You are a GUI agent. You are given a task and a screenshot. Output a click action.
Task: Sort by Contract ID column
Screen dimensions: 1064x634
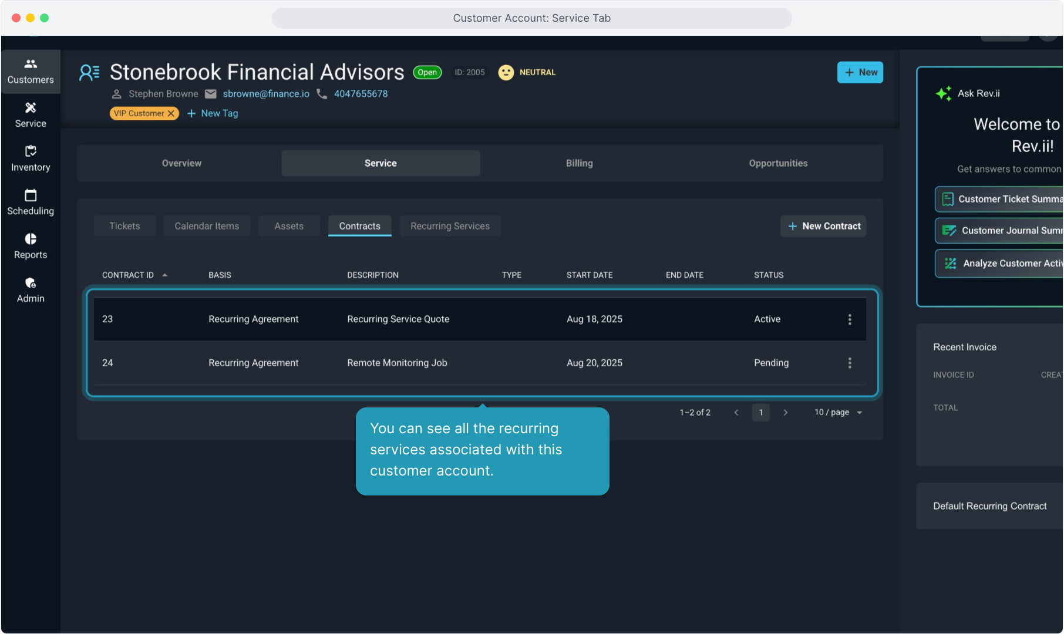[128, 275]
